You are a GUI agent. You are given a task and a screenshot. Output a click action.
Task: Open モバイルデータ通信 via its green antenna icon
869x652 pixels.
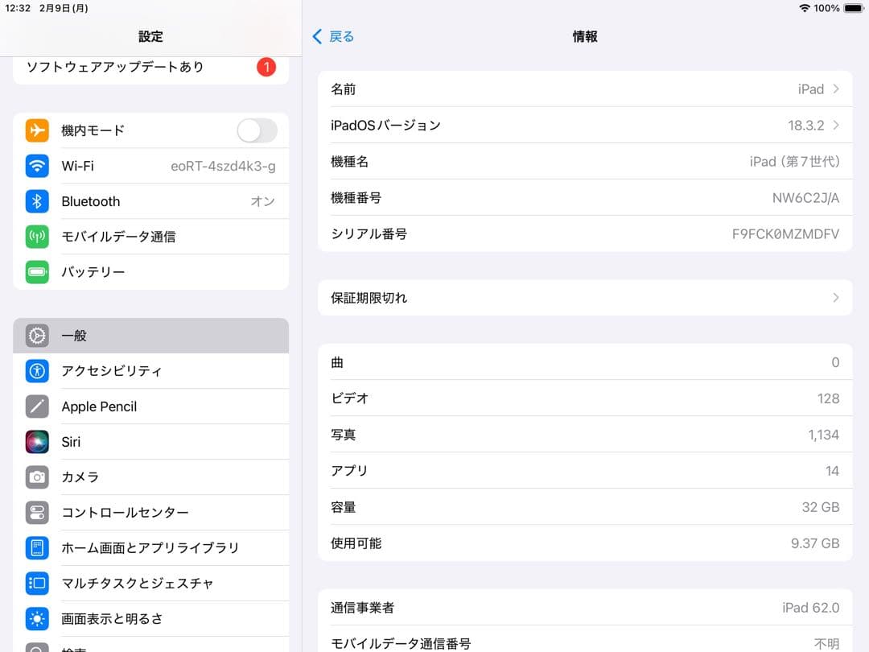pos(37,237)
